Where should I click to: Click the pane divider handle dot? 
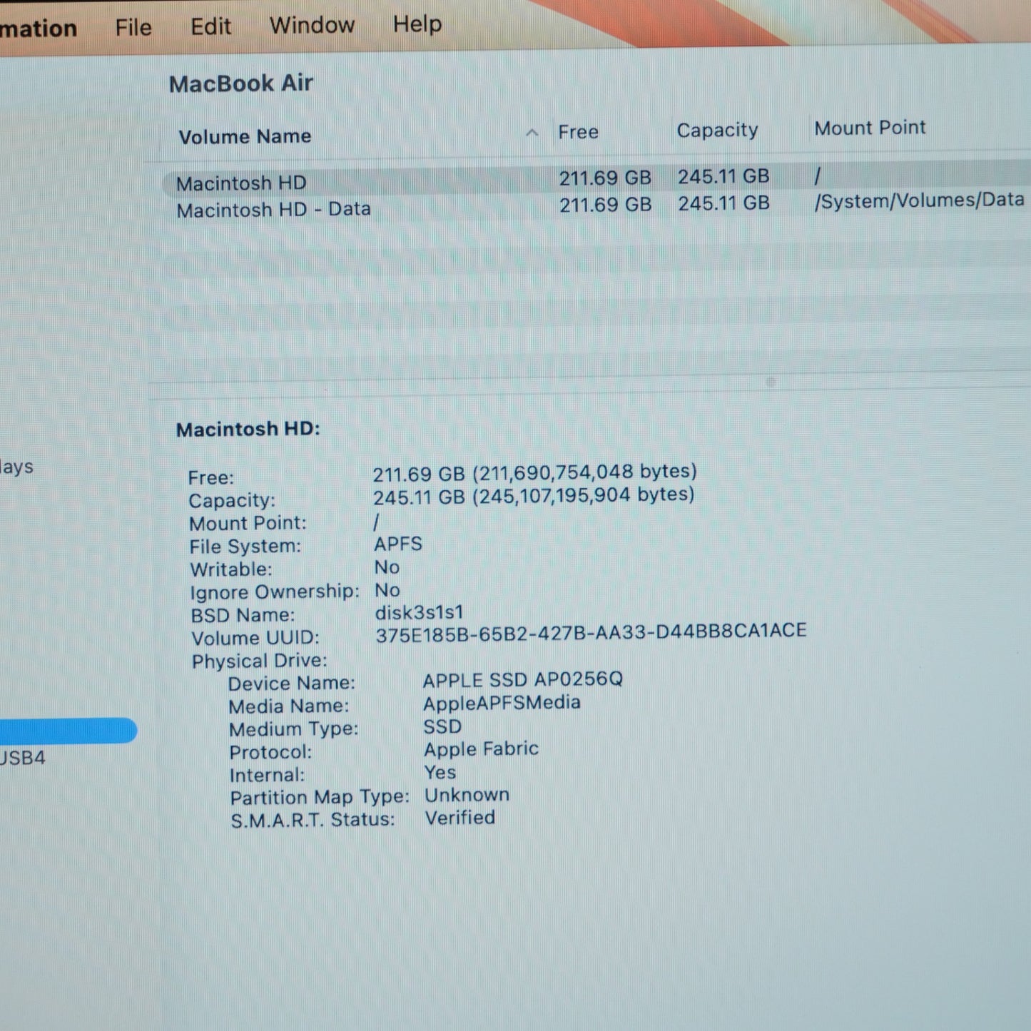point(771,382)
